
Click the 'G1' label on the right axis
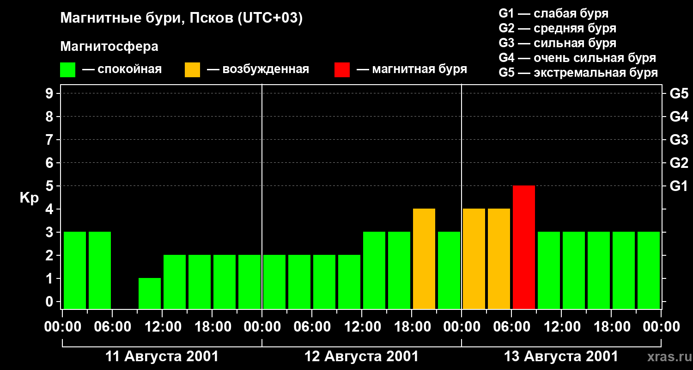coord(679,186)
